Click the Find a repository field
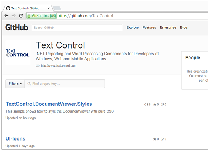Image resolution: width=208 pixels, height=151 pixels. point(65,84)
